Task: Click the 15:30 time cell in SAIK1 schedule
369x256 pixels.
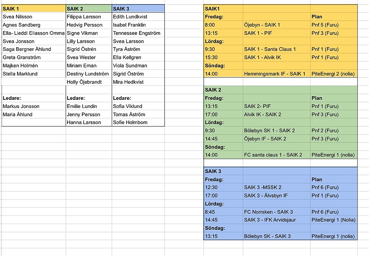Action: click(223, 57)
